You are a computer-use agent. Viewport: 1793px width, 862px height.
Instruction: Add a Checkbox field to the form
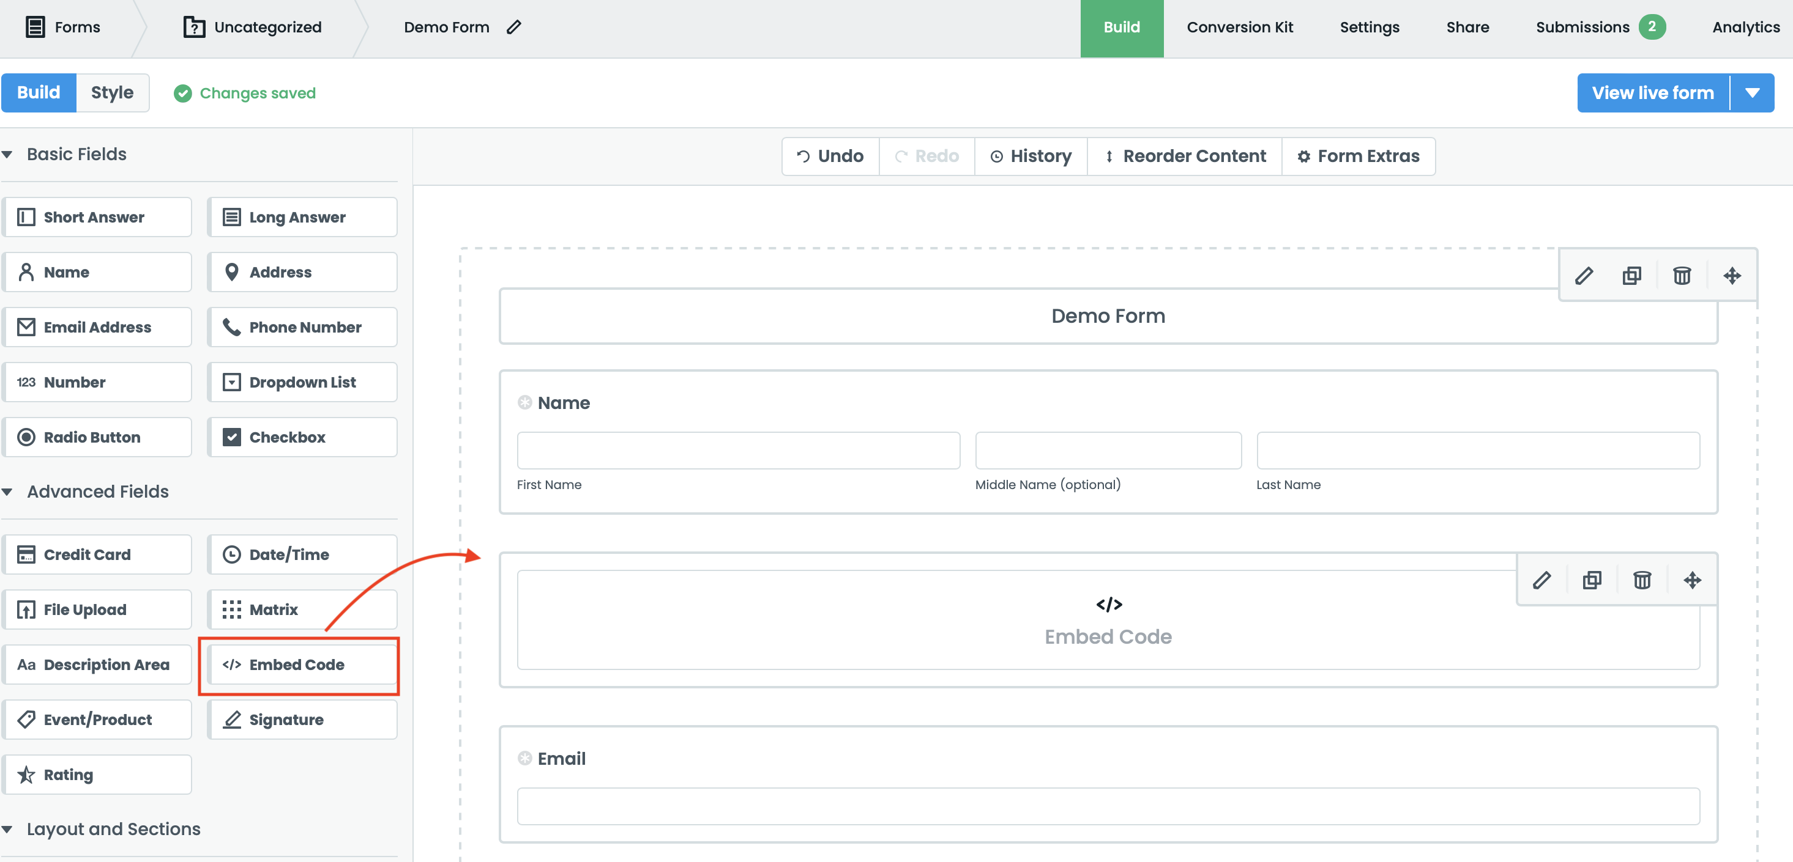[302, 437]
